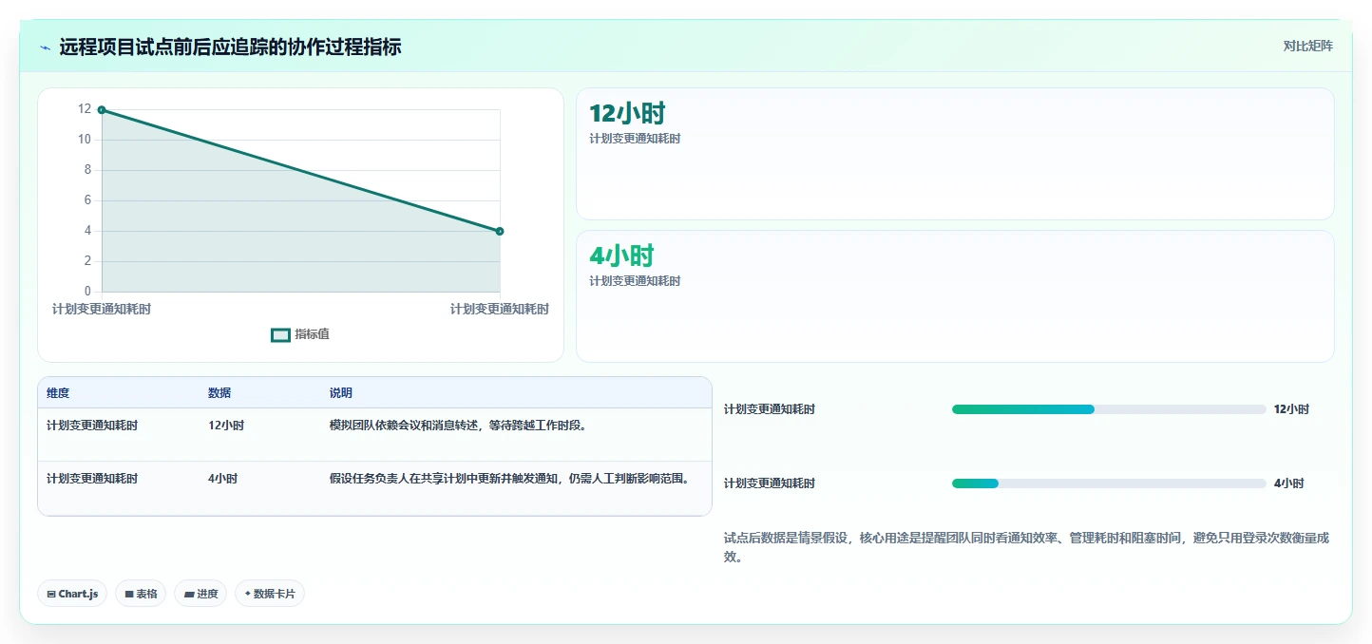Click the y-axis label 0 in the chart
The height and width of the screenshot is (644, 1372).
pyautogui.click(x=87, y=292)
